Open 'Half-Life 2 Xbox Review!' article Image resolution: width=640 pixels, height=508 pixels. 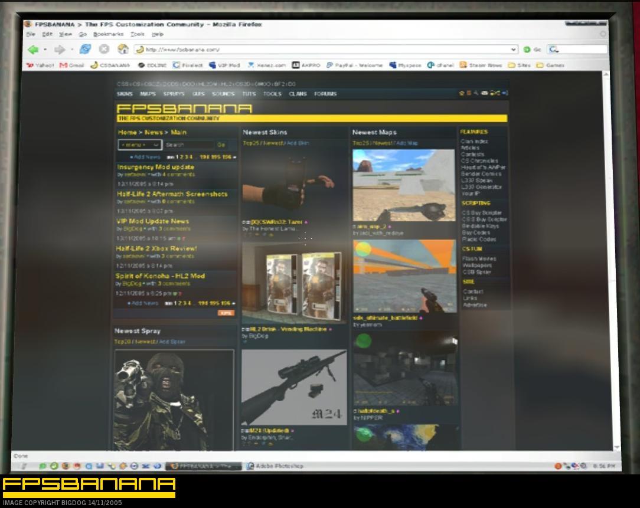pos(156,248)
